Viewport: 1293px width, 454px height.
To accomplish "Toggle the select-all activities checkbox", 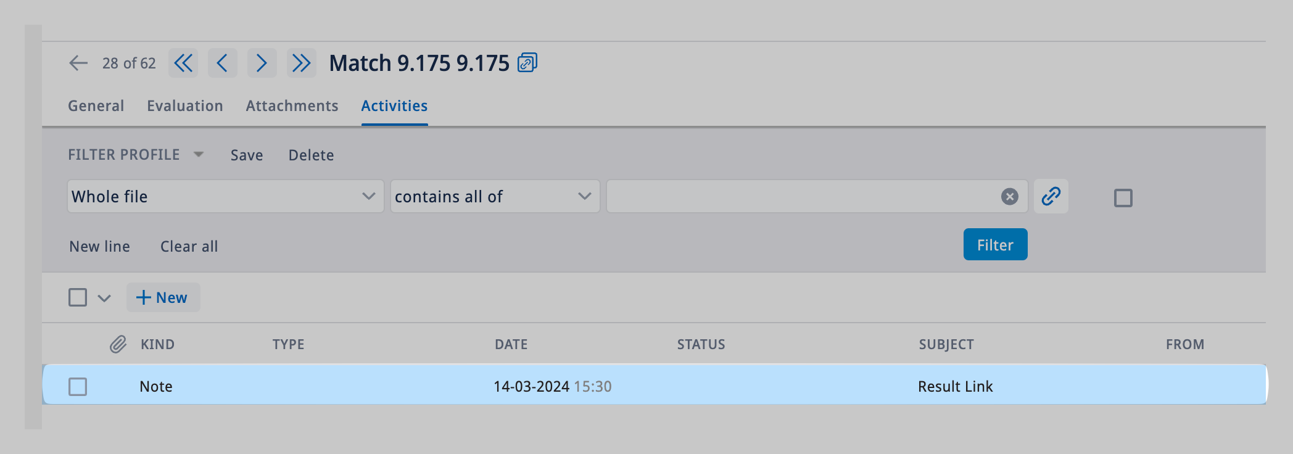I will tap(78, 297).
